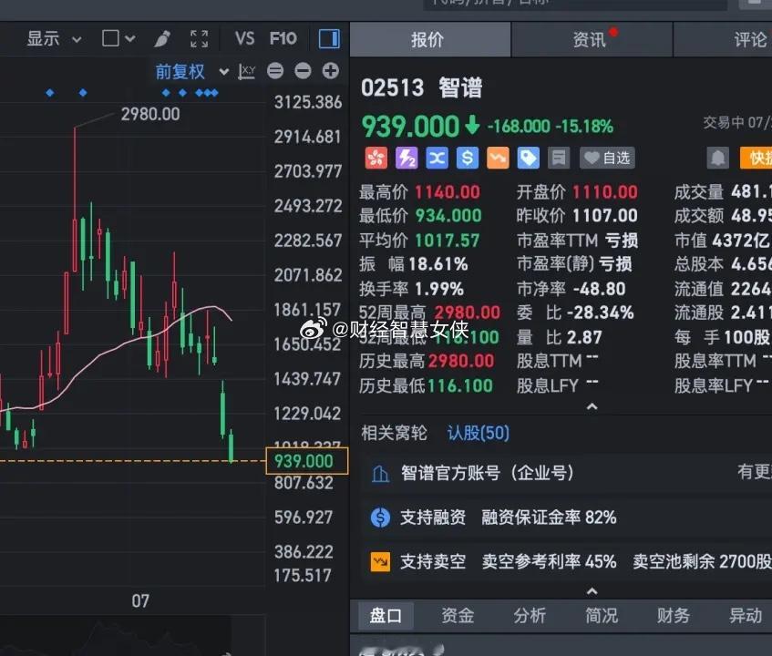Viewport: 772px width, 656px height.
Task: Click the XY axis settings icon
Action: pos(247,72)
